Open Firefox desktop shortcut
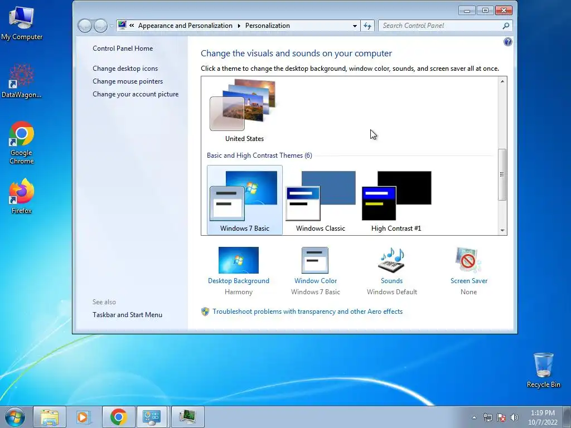Screen dimensions: 571x428 22,196
